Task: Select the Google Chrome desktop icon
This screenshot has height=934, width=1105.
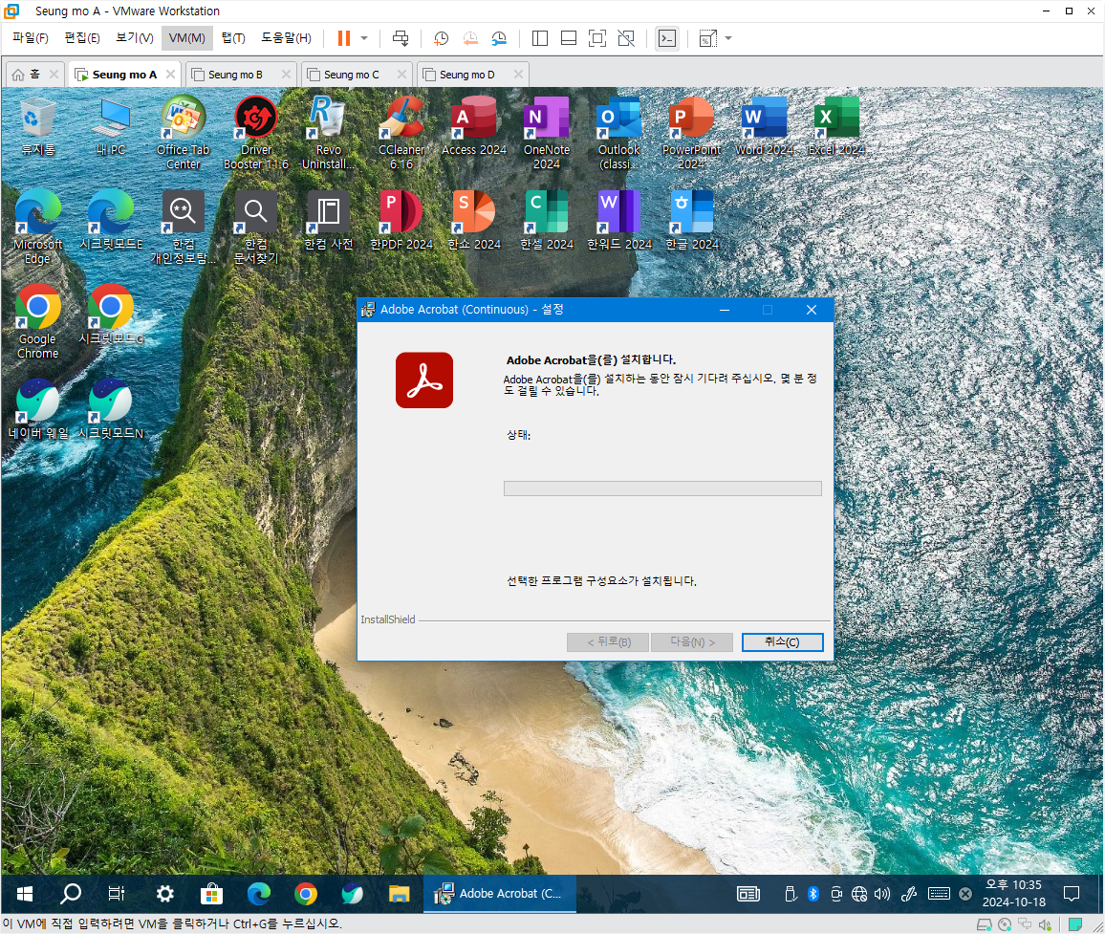Action: (38, 321)
